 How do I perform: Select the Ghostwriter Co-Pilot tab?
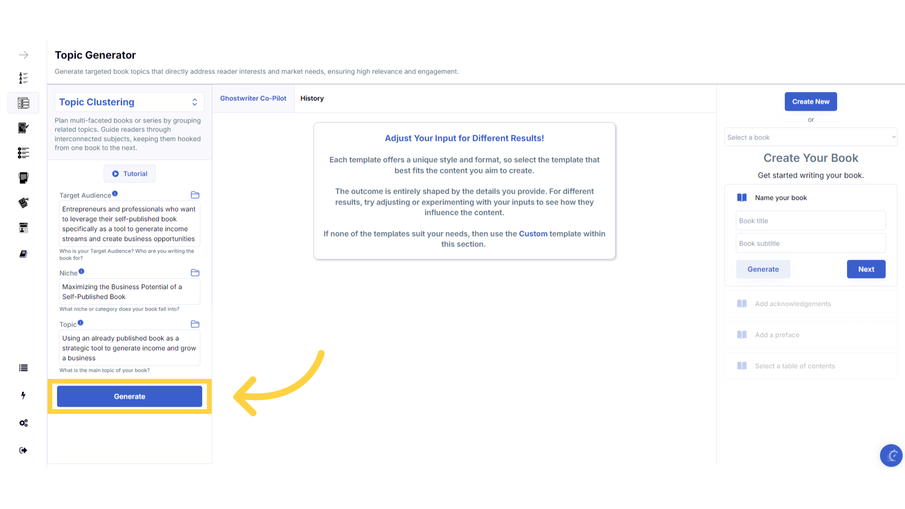pyautogui.click(x=253, y=99)
